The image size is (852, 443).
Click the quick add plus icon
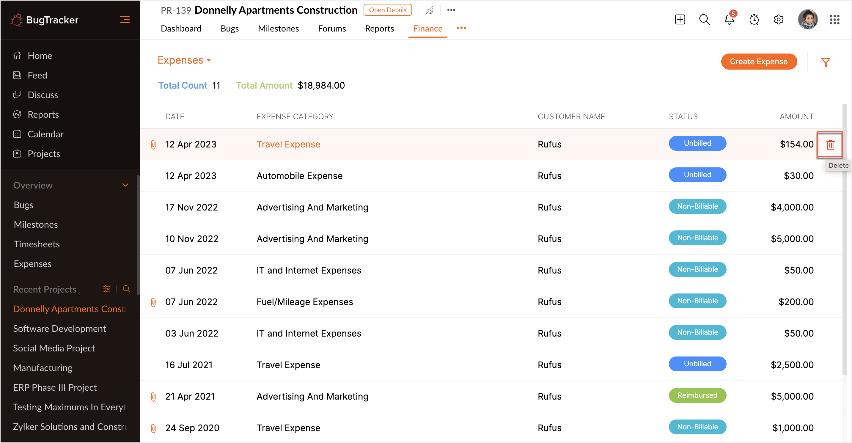tap(680, 20)
